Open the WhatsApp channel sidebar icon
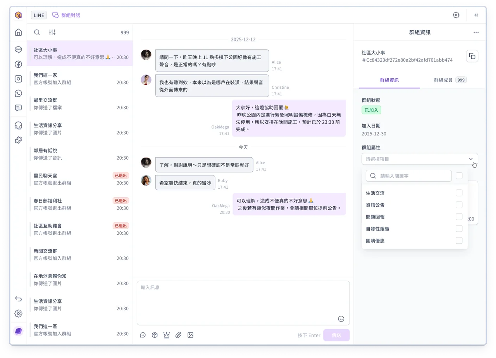496x358 pixels. [18, 93]
